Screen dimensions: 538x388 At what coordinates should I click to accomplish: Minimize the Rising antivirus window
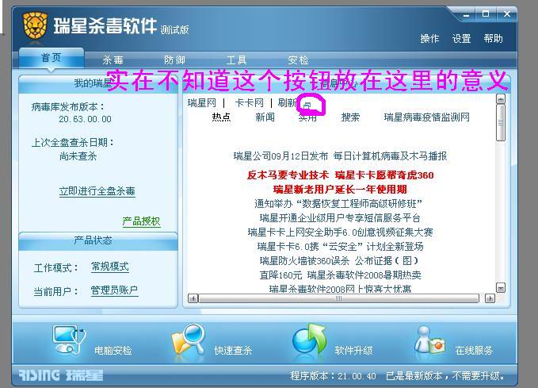click(466, 15)
